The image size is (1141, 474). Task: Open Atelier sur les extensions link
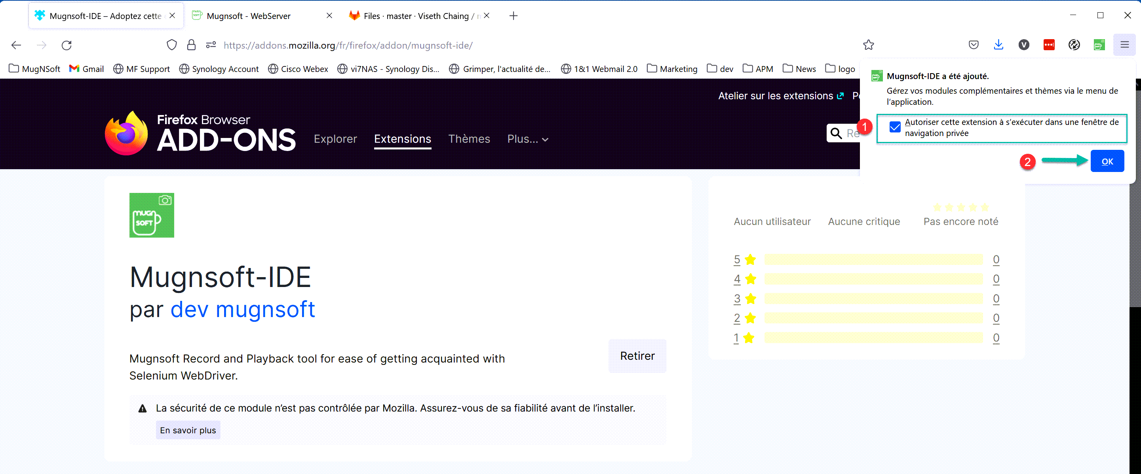tap(781, 96)
